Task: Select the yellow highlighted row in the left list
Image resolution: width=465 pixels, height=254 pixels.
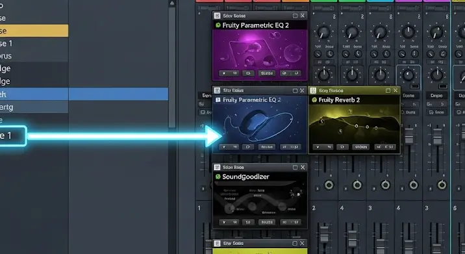Action: 34,31
